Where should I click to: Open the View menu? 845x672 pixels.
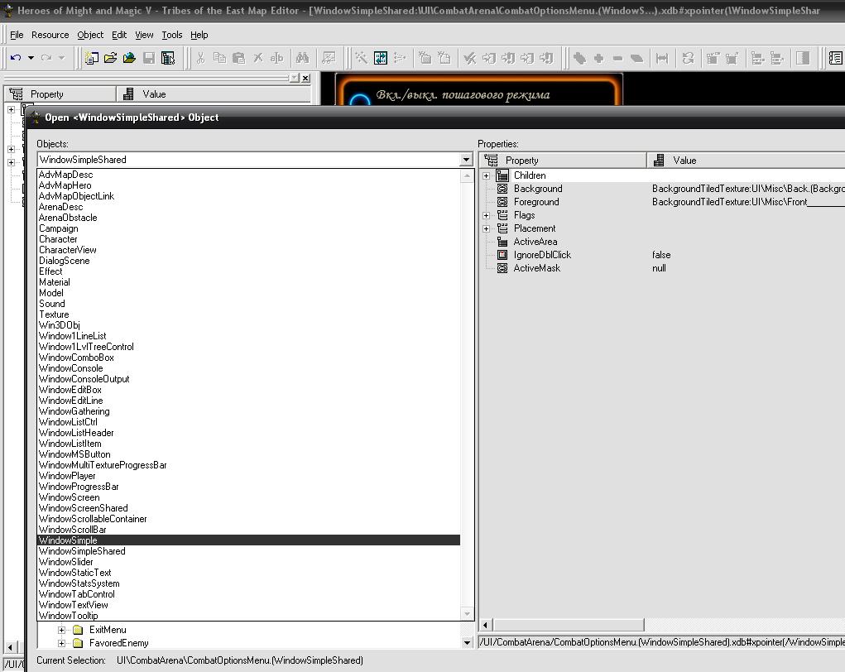pos(144,35)
